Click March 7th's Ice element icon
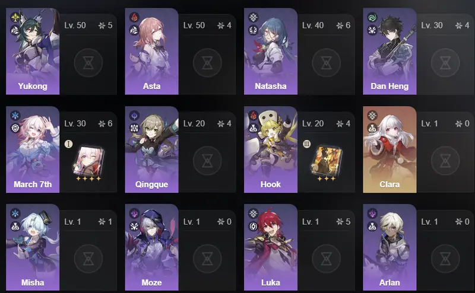Screen dimensions: 475x293 tap(15, 116)
